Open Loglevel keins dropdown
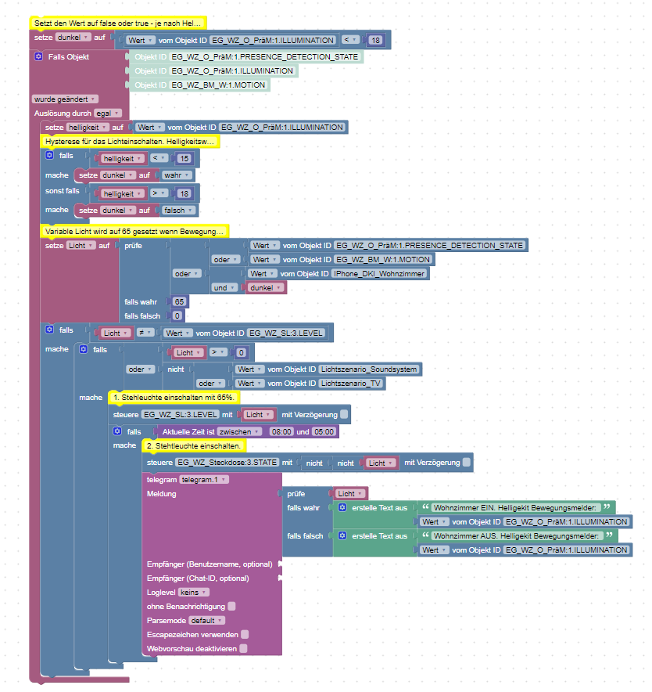Screen dimensions: 652x692 [194, 593]
